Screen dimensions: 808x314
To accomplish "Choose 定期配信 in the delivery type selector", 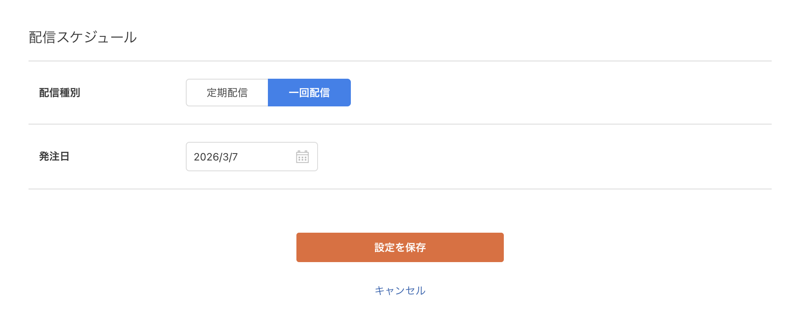I will (226, 92).
